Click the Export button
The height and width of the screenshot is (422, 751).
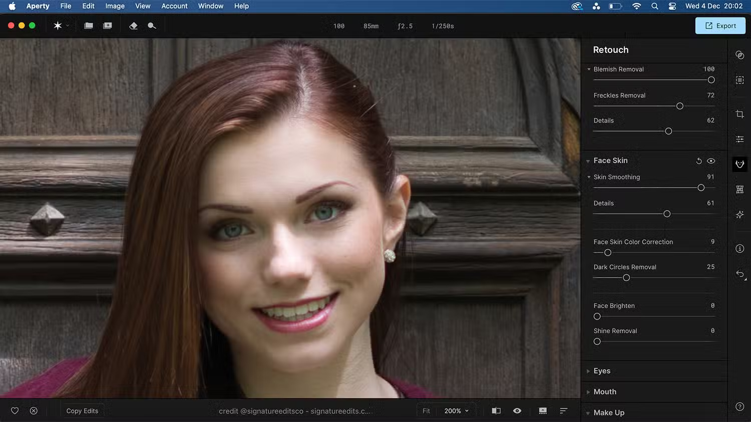(720, 26)
